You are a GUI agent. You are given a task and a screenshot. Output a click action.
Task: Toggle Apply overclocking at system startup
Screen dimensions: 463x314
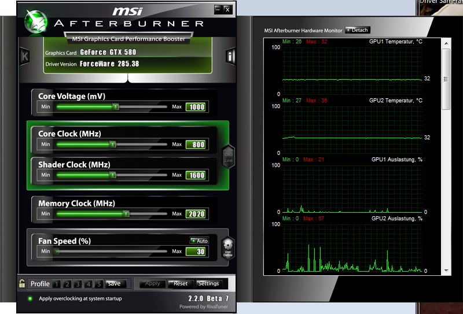pos(30,298)
